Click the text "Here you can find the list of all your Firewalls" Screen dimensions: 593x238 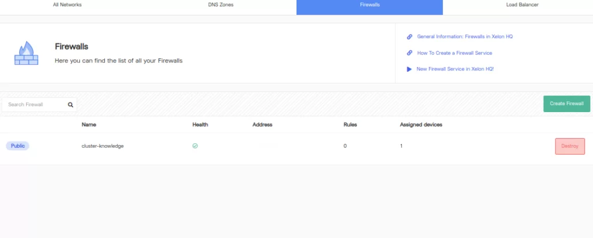pos(119,60)
